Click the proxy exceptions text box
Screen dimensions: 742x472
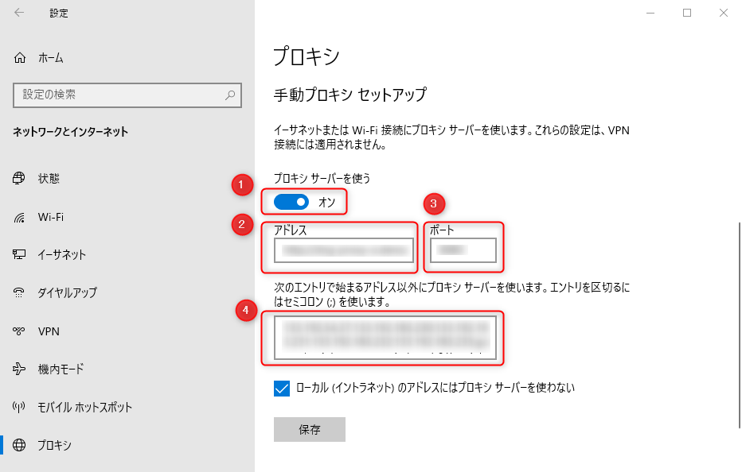[385, 338]
